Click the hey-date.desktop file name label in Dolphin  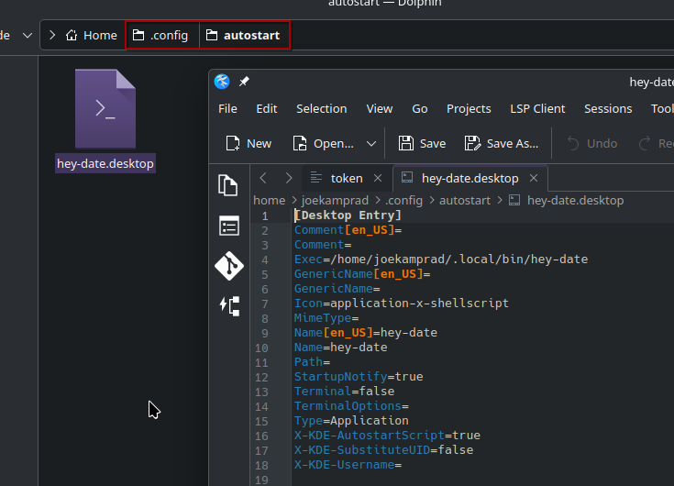pyautogui.click(x=105, y=163)
